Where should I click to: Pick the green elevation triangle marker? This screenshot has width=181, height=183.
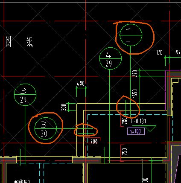(150, 128)
